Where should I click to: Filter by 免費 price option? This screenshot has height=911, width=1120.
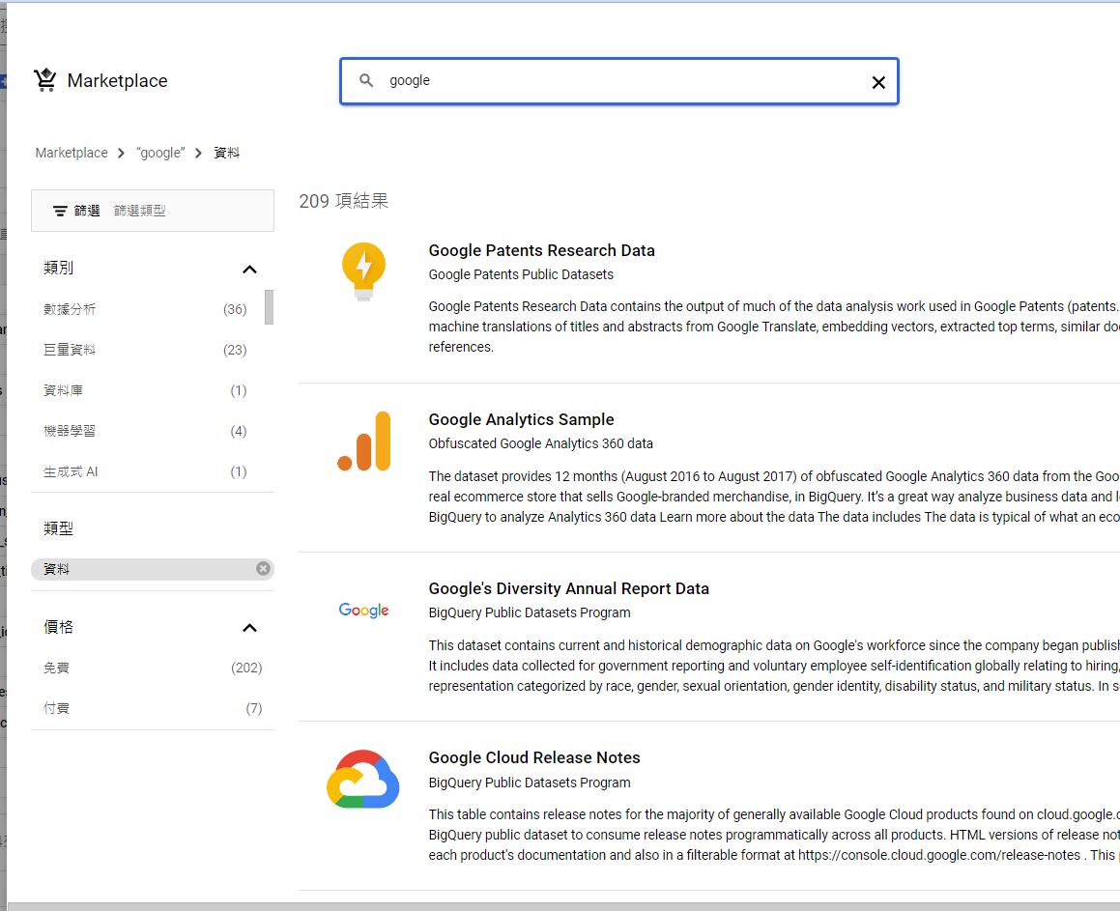(x=56, y=668)
